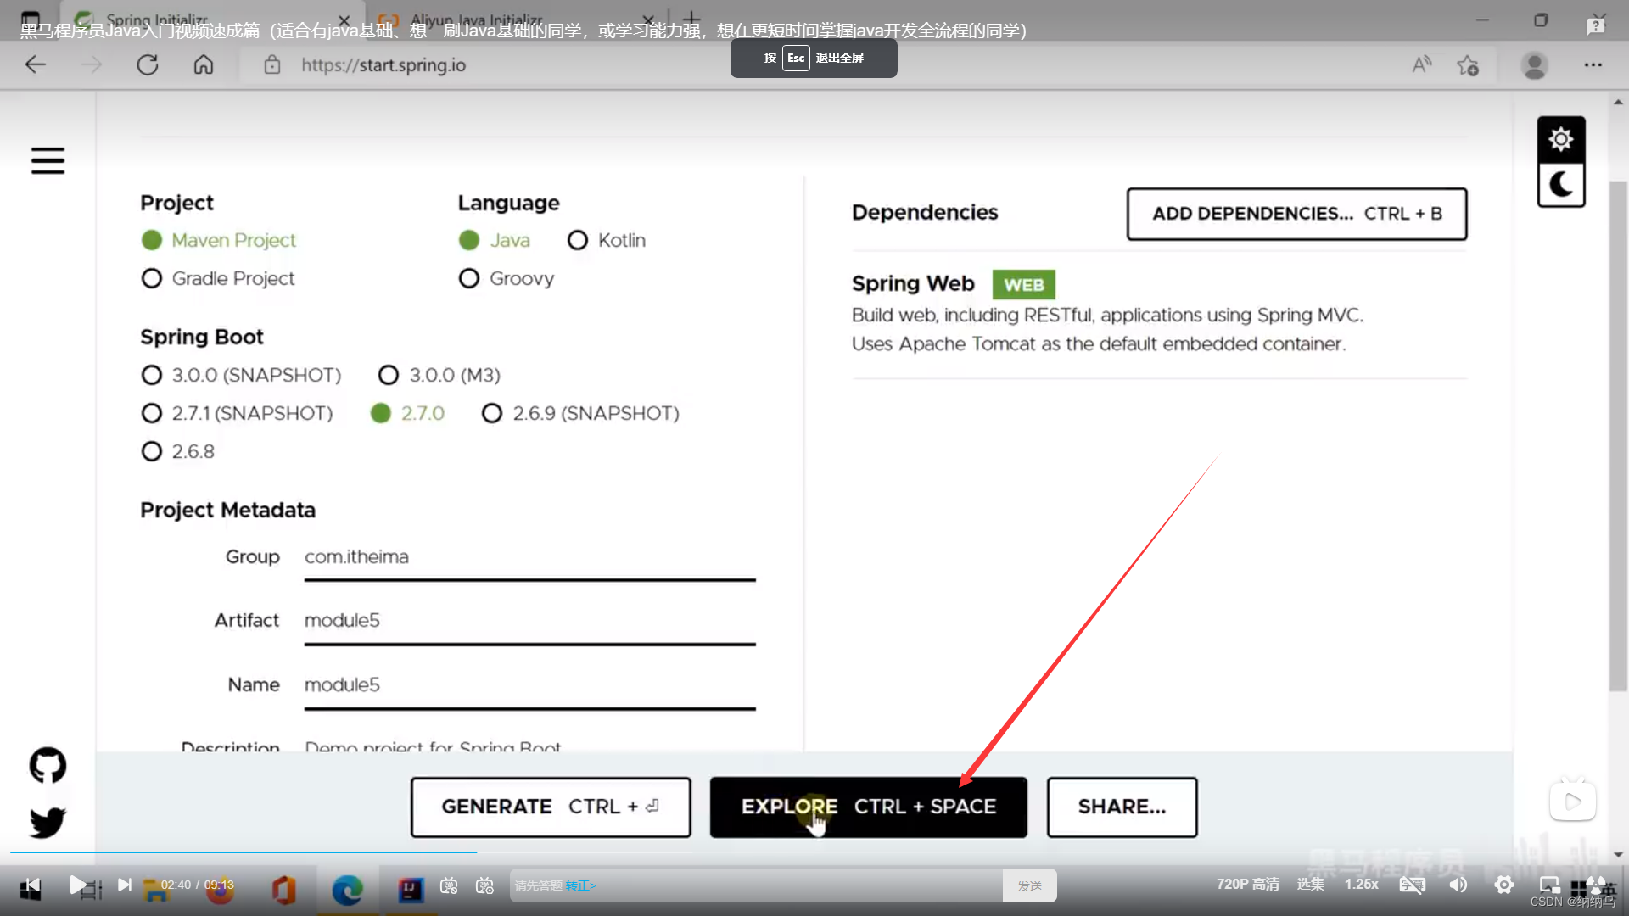Click the video progress bar
This screenshot has height=916, width=1629.
[814, 852]
